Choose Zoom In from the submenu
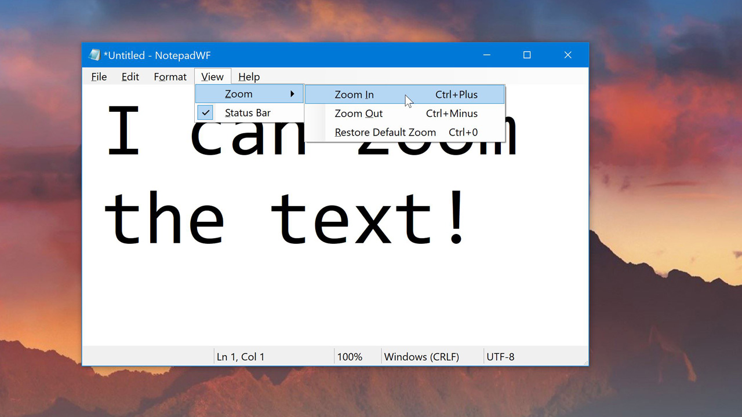The image size is (742, 417). pos(354,94)
